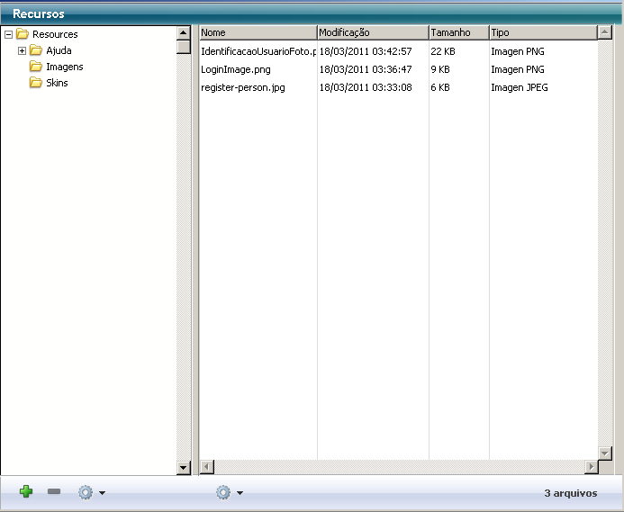The image size is (624, 512).
Task: Sort by Tamanho column header
Action: tap(457, 32)
